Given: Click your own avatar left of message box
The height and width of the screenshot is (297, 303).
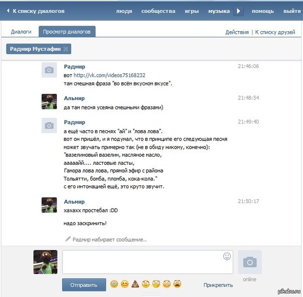Looking at the screenshot, I should click(x=45, y=262).
